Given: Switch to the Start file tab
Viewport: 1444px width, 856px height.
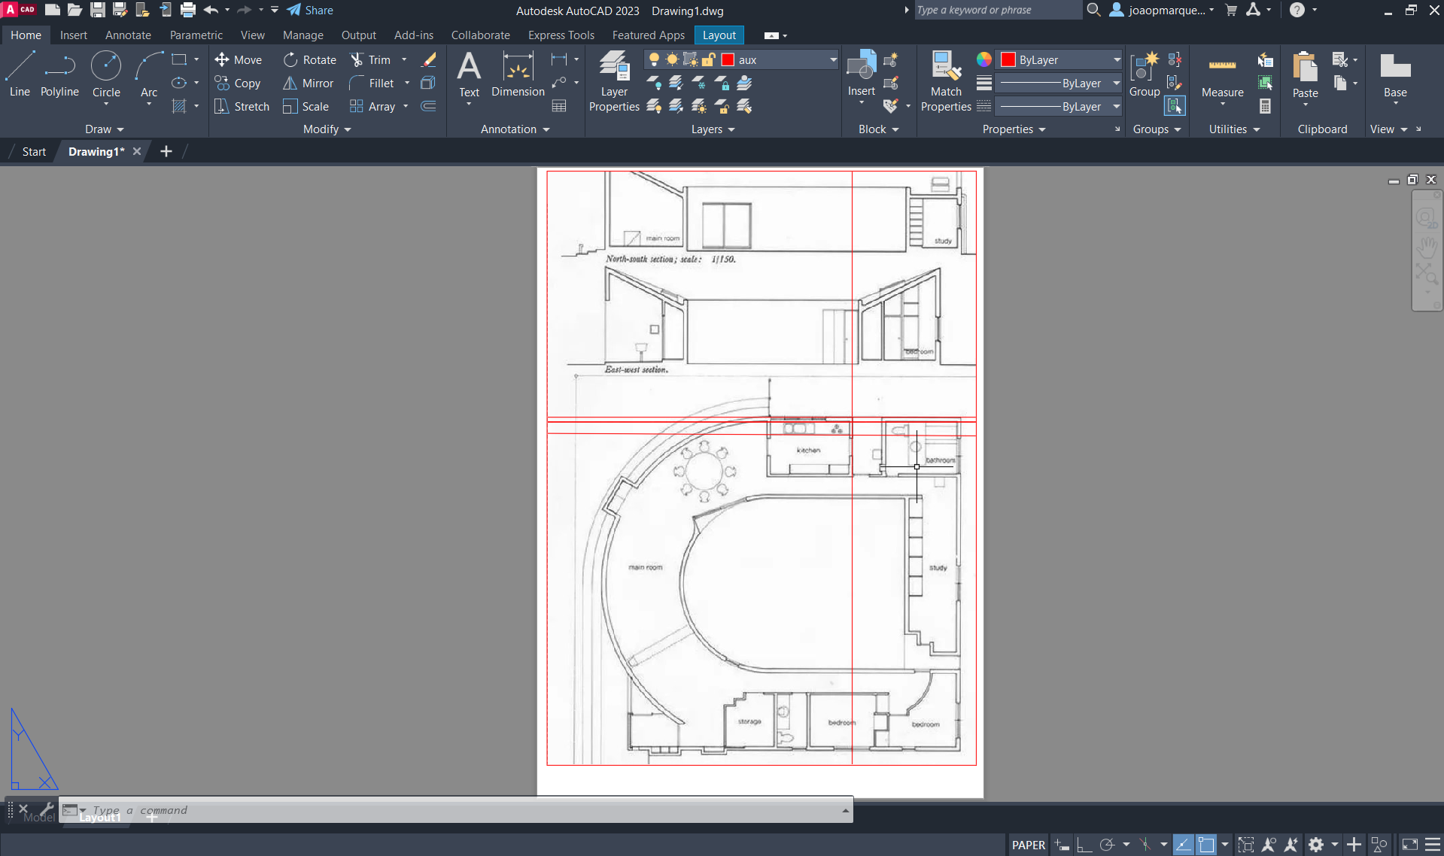Looking at the screenshot, I should coord(34,151).
